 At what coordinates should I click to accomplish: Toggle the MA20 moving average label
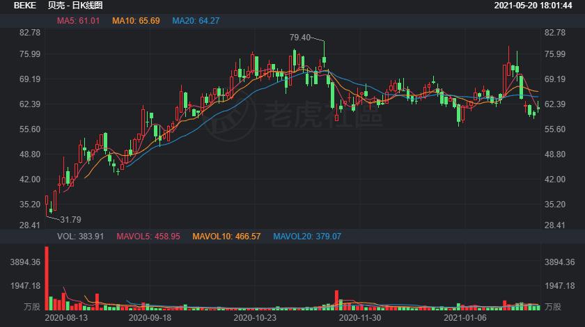pyautogui.click(x=196, y=21)
